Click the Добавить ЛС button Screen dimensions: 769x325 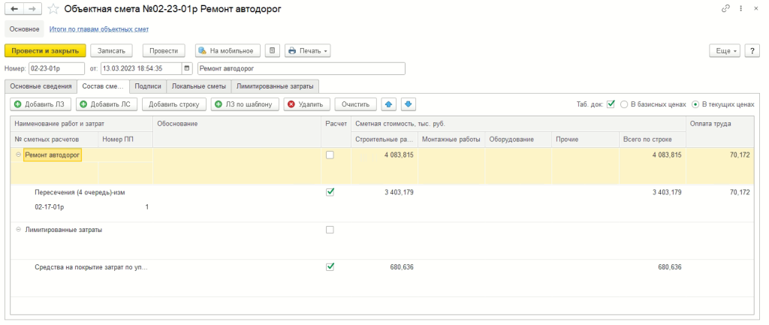pyautogui.click(x=108, y=104)
